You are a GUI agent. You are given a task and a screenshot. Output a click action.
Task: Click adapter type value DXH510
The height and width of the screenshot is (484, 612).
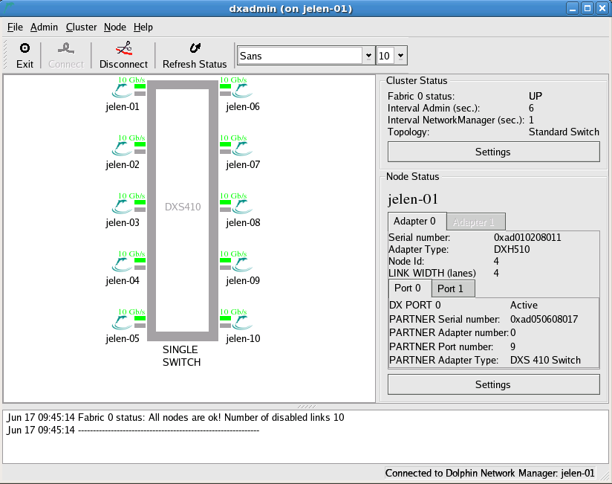512,249
